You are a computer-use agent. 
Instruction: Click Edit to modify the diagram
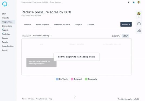point(125,36)
